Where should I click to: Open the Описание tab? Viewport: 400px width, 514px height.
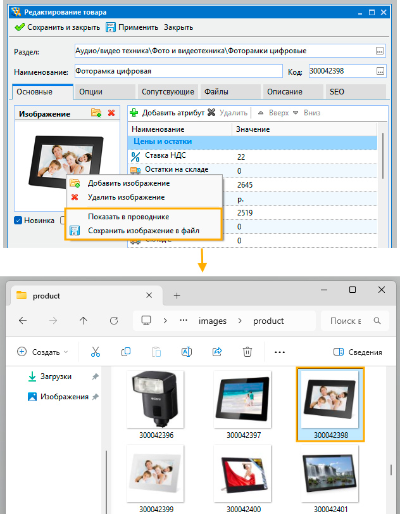point(293,92)
